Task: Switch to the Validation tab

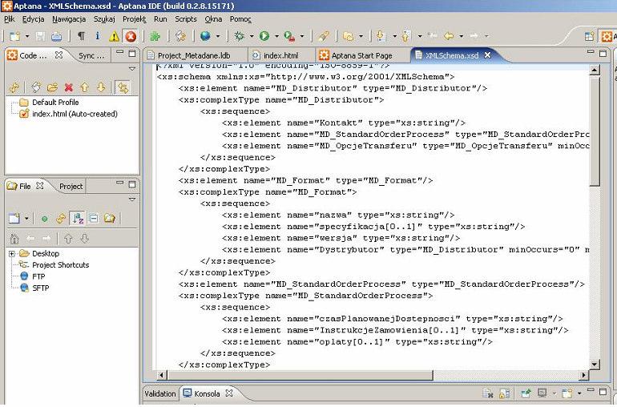Action: click(x=160, y=393)
